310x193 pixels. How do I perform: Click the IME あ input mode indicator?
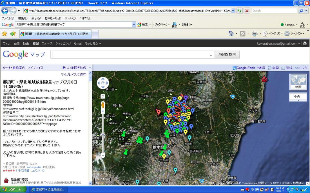[x=253, y=190]
